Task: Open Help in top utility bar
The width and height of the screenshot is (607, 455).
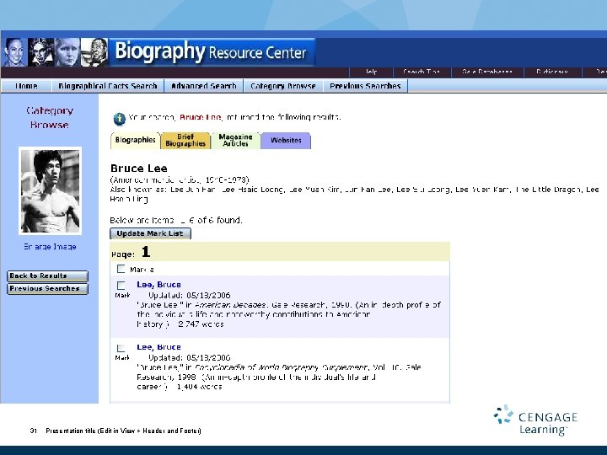Action: [371, 72]
